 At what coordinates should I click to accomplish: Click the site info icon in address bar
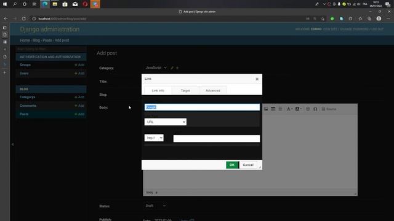(34, 18)
